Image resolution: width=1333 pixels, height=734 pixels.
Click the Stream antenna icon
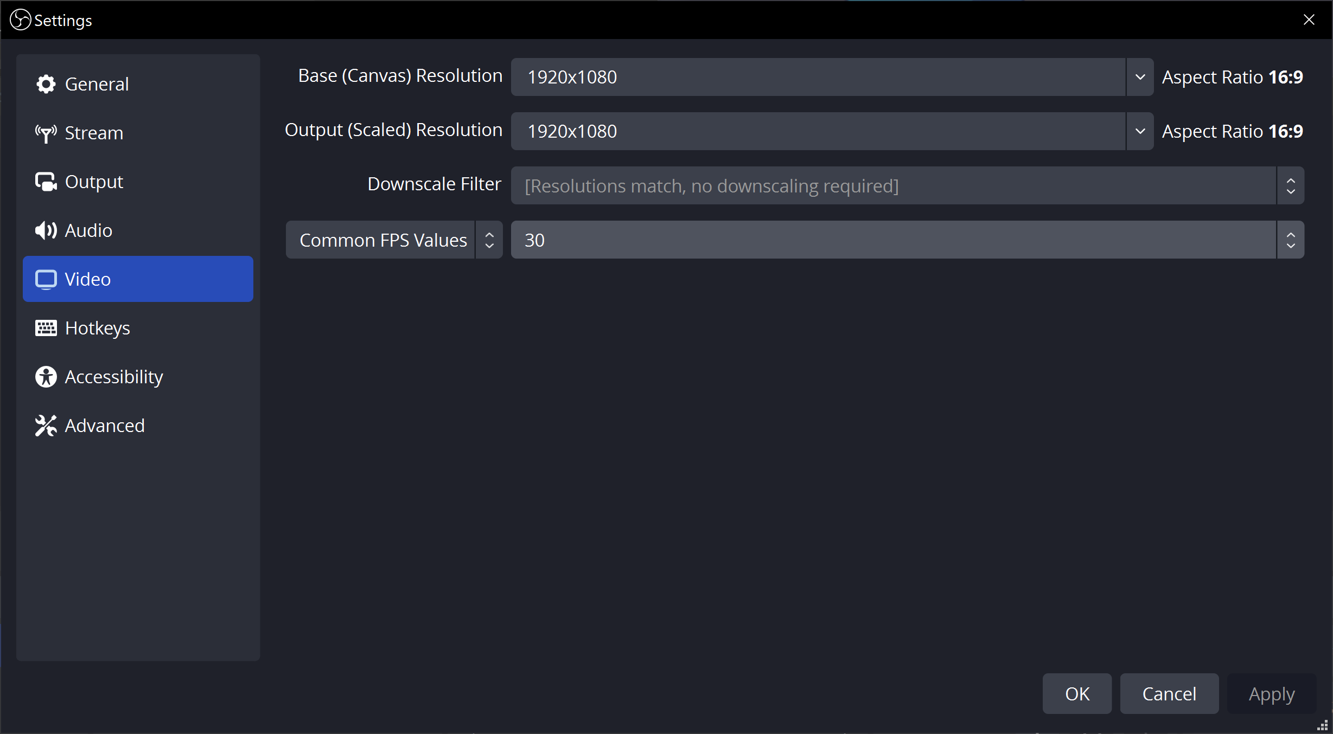pyautogui.click(x=46, y=133)
